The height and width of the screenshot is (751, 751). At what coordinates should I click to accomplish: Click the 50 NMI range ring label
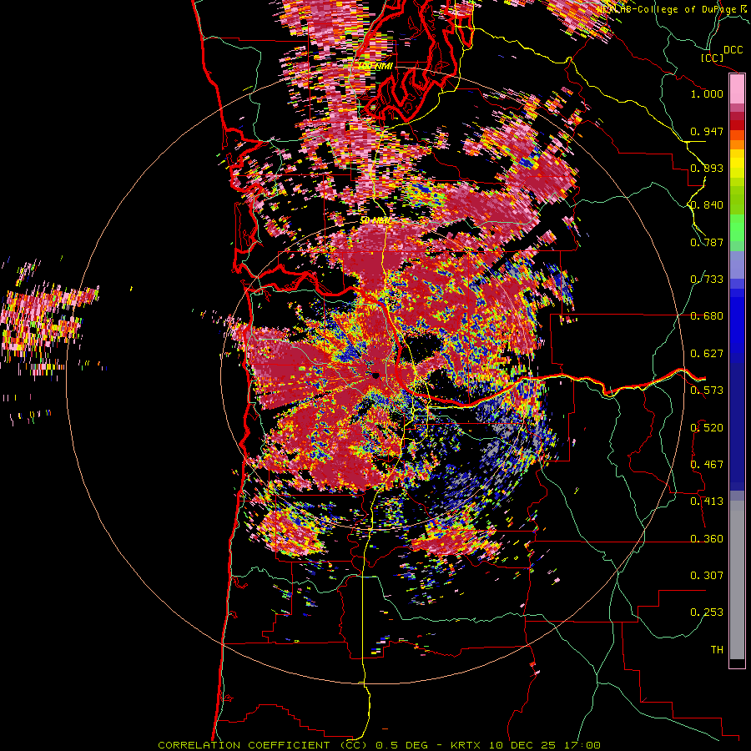(x=375, y=220)
